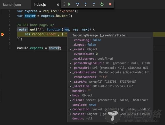Click the closing }); on line 7
This screenshot has width=165, height=125.
pyautogui.click(x=20, y=39)
